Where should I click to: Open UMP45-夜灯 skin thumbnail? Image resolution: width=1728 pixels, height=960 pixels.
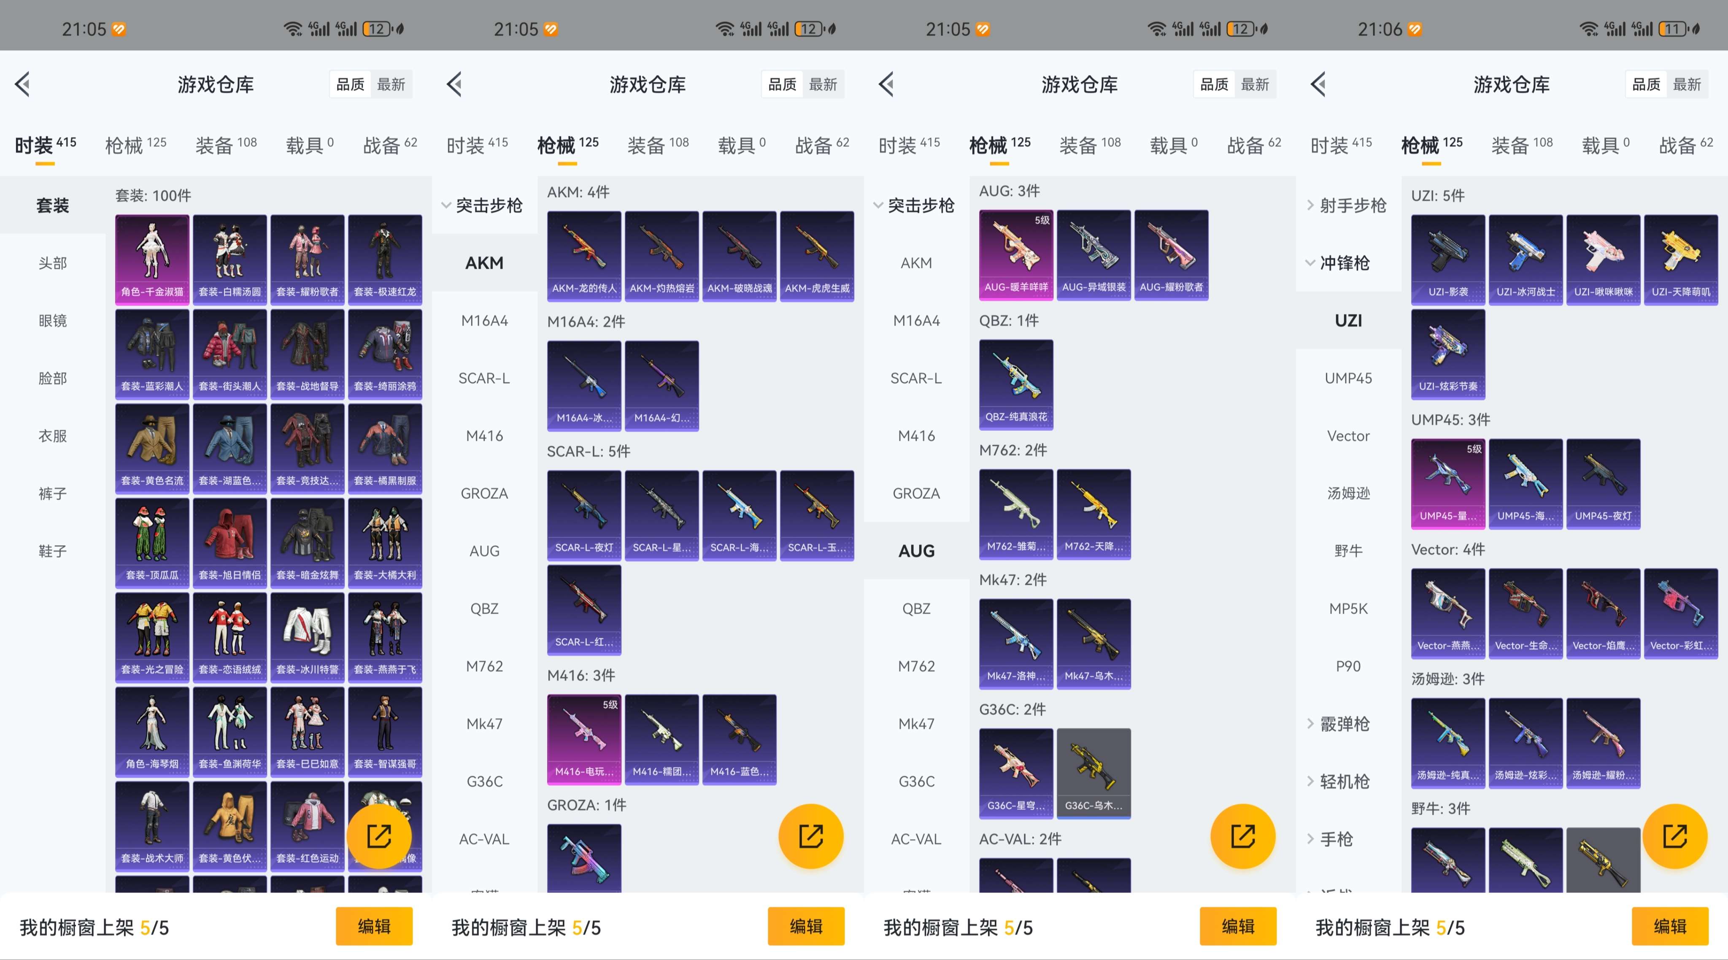coord(1603,484)
